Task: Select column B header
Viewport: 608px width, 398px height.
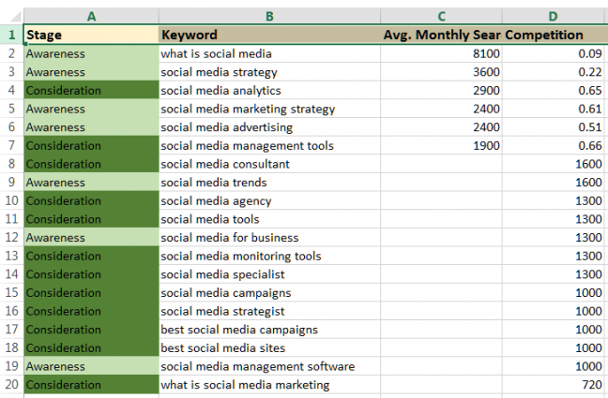Action: 269,16
